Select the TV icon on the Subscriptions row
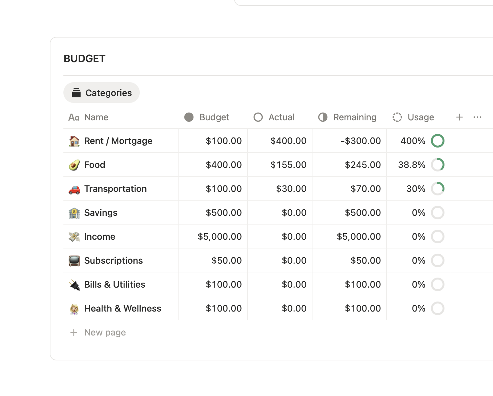Screen dimensions: 493x396 [74, 260]
